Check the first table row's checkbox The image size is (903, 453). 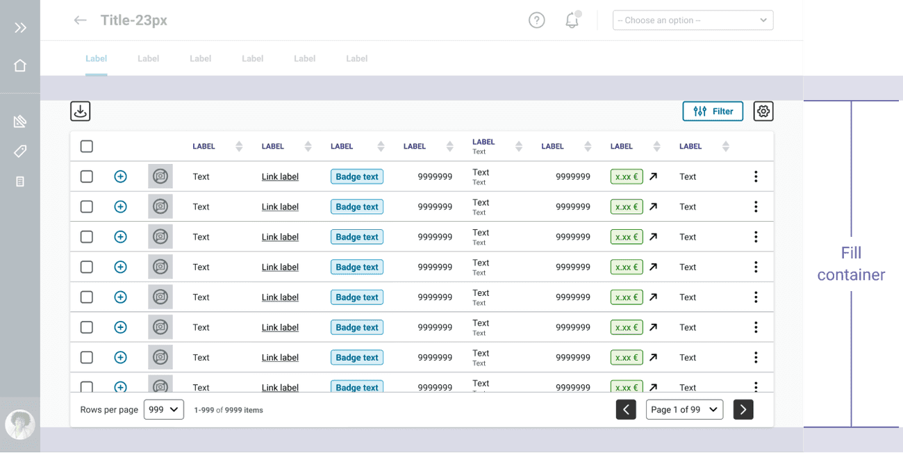click(x=86, y=176)
